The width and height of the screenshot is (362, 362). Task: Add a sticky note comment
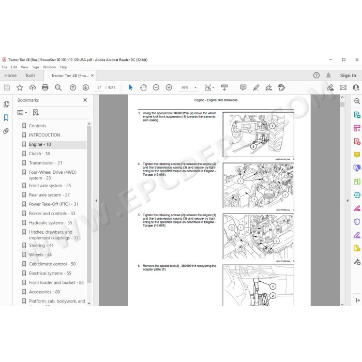(243, 87)
